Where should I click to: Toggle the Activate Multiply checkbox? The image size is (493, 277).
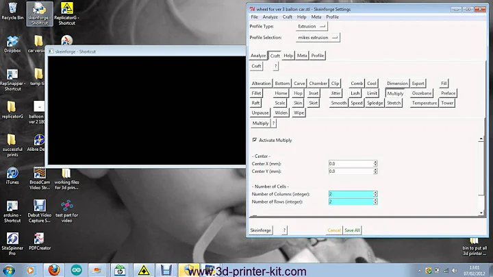(x=255, y=140)
